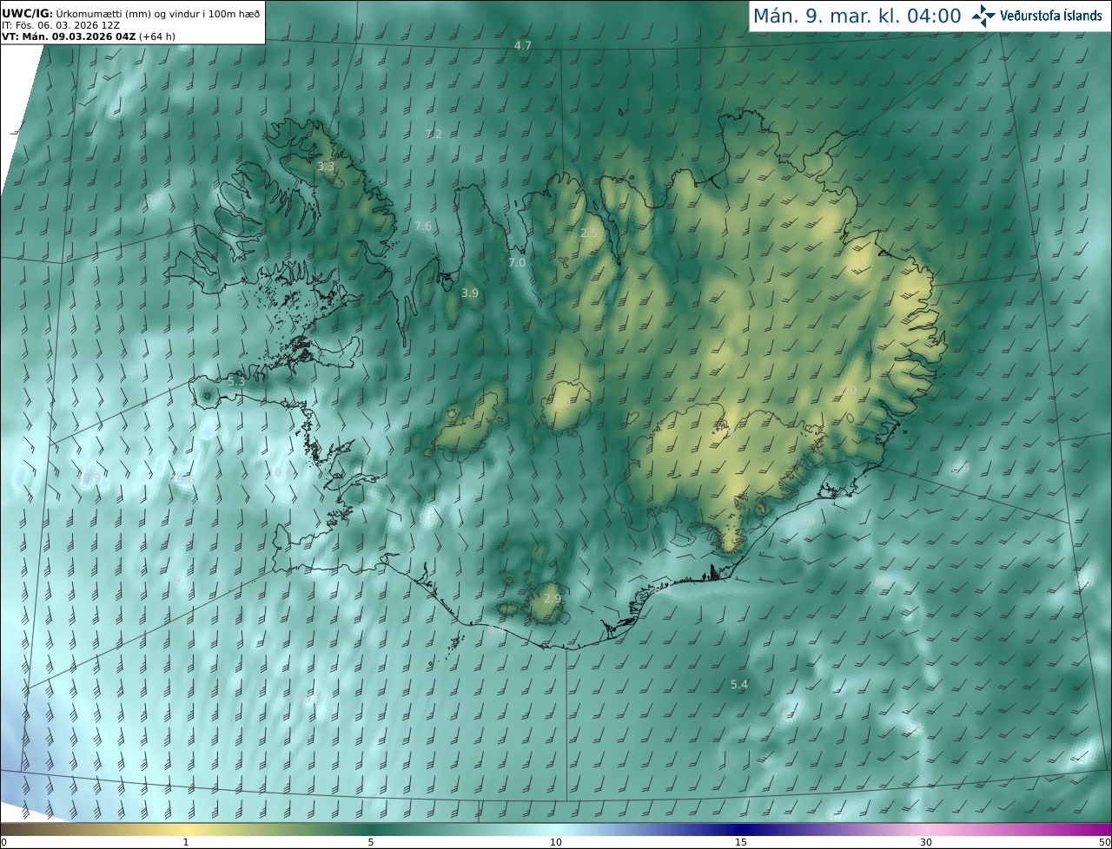Click the 3.9 value label on the map
Viewport: 1112px width, 849px height.
[x=470, y=293]
